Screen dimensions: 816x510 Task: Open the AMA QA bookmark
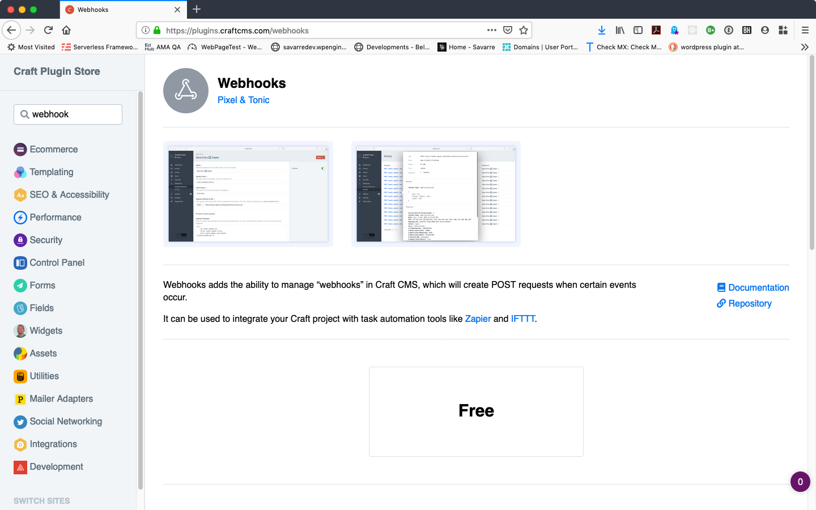point(163,47)
